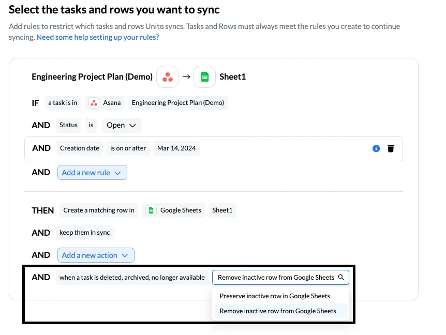446x335 pixels.
Task: Click the Google Sheets icon in THEN row
Action: pyautogui.click(x=151, y=210)
